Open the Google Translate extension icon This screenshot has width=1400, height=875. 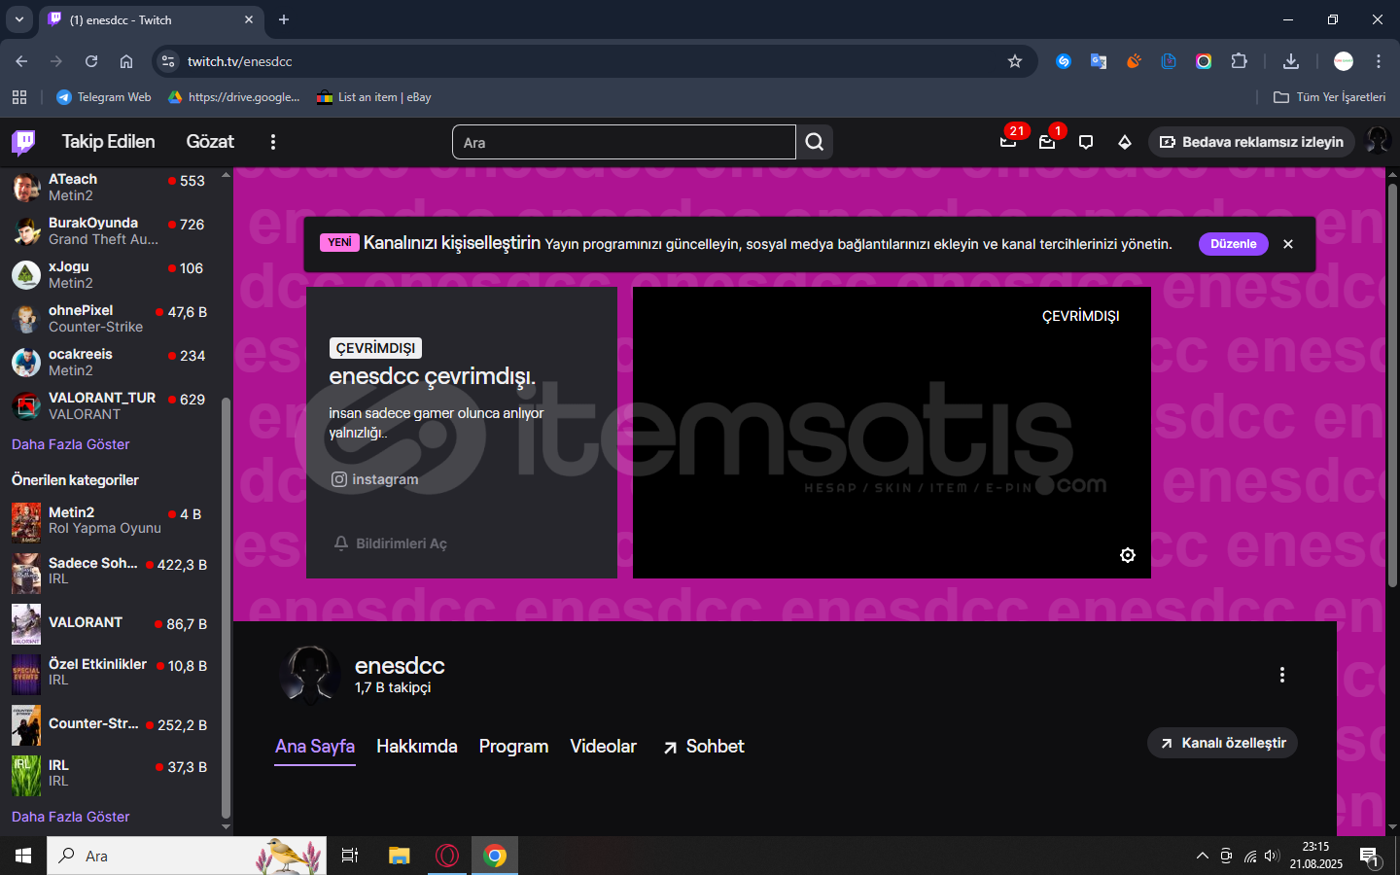coord(1099,61)
